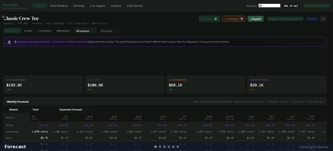Viewport: 333px width, 151px height.
Task: Click the Inventory row label
Action: click(12, 132)
